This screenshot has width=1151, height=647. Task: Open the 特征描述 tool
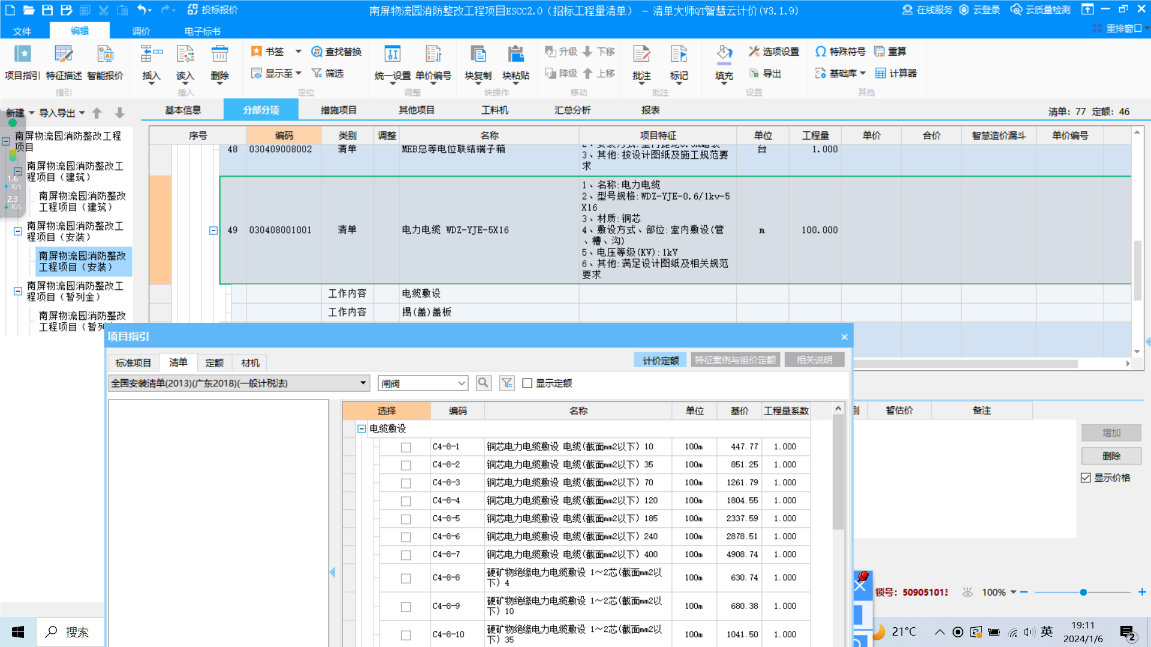click(x=64, y=62)
